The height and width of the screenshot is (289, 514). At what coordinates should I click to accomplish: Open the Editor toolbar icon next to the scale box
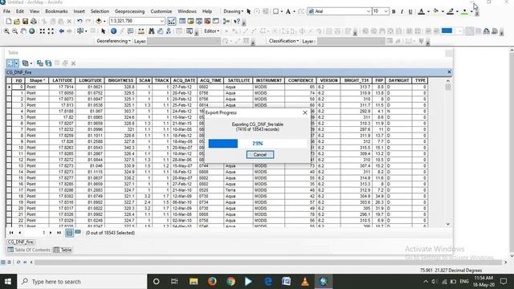tap(171, 22)
